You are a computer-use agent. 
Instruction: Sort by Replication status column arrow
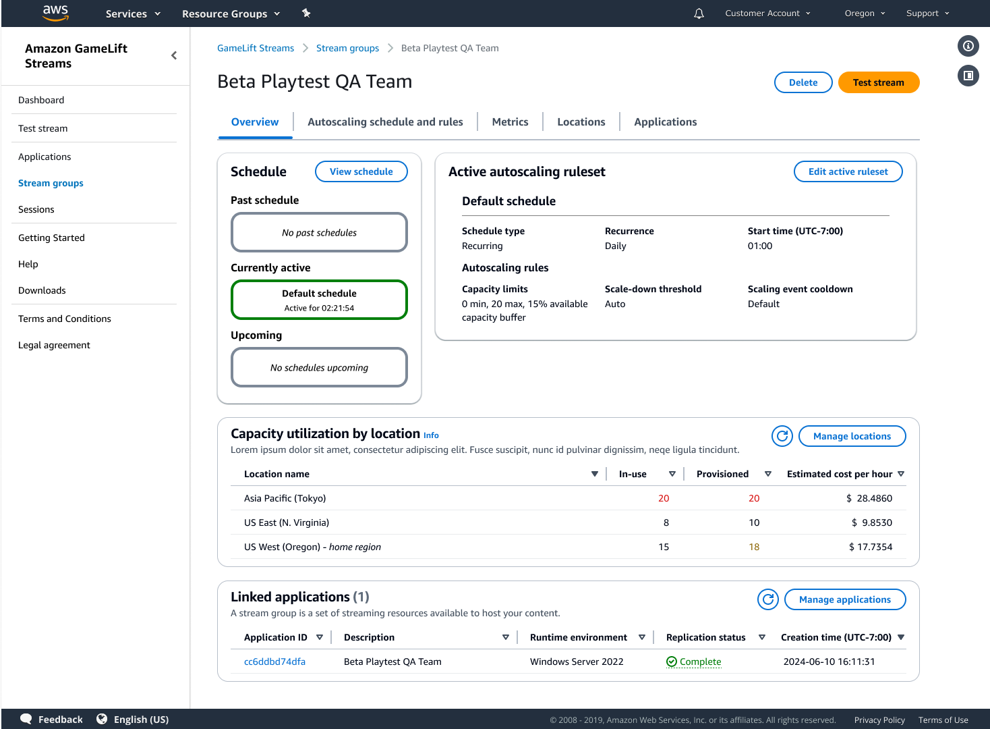(762, 637)
